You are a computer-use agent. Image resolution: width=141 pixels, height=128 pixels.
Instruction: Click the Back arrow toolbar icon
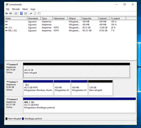[6, 13]
